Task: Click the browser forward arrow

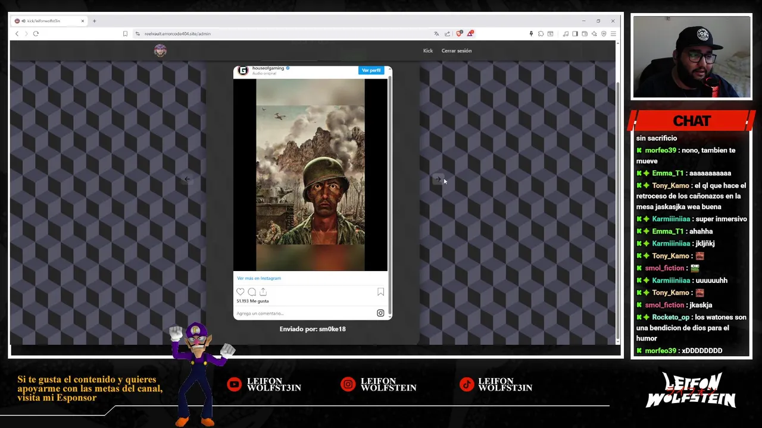Action: (x=25, y=33)
